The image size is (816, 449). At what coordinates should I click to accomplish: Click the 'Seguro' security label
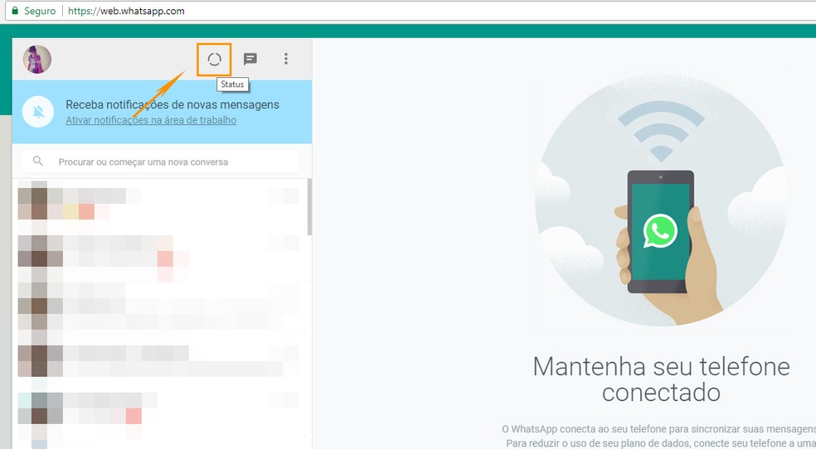40,11
